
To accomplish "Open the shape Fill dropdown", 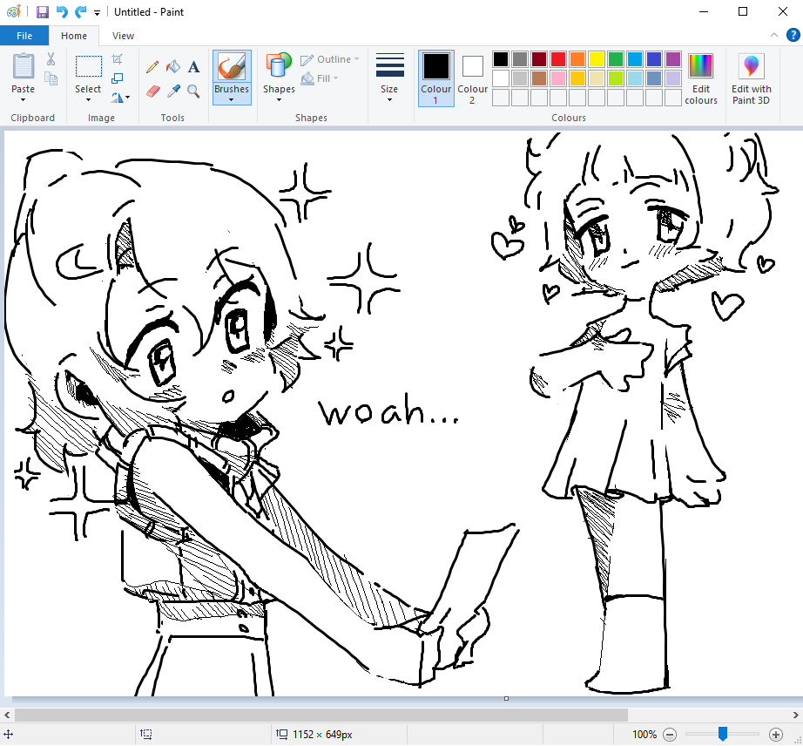I will (320, 78).
